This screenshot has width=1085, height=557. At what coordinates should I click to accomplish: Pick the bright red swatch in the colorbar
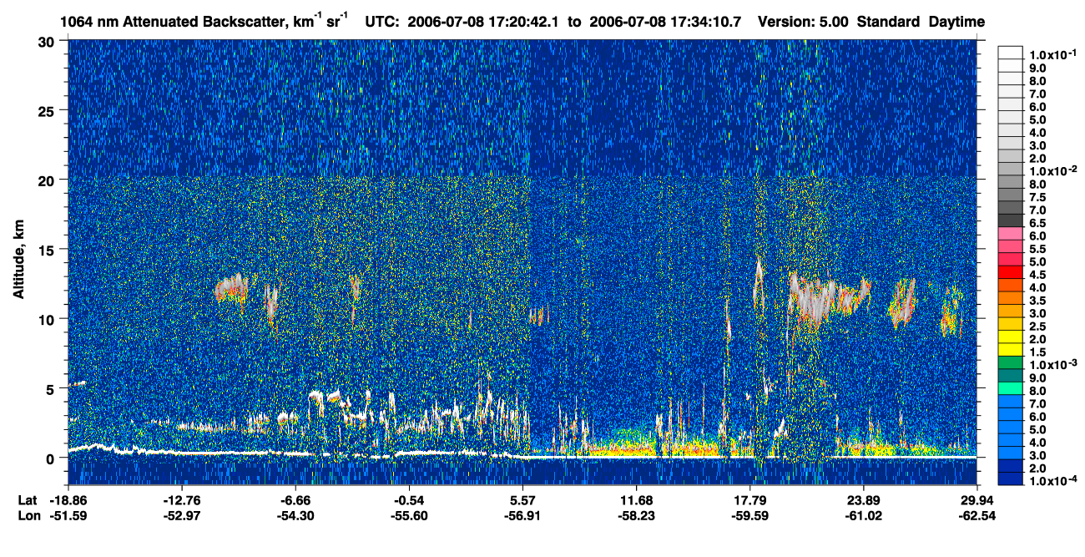tap(1010, 272)
